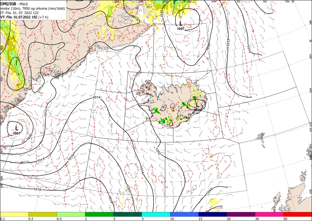Click legend scale value '0.5'

(59, 219)
